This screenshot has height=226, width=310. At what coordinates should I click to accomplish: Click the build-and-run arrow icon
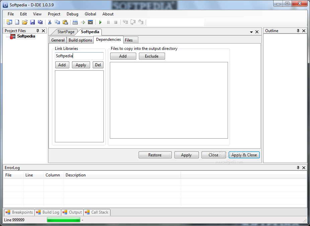coord(83,22)
